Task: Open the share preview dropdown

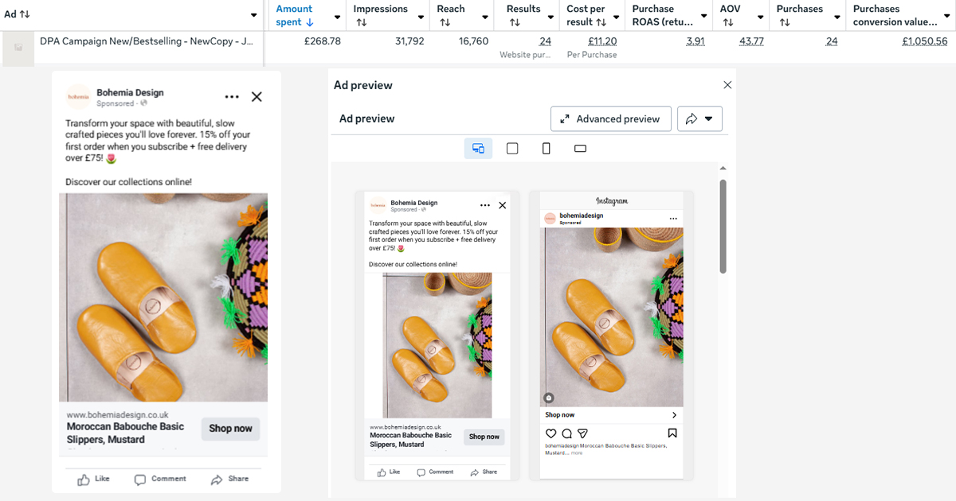Action: point(699,118)
